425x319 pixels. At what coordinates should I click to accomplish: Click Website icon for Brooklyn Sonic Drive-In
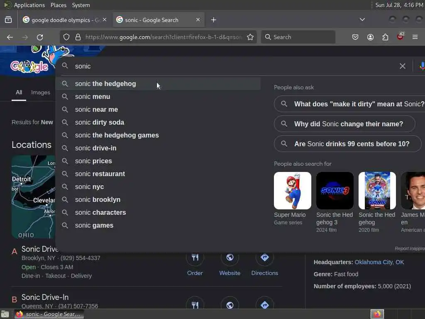click(x=230, y=258)
